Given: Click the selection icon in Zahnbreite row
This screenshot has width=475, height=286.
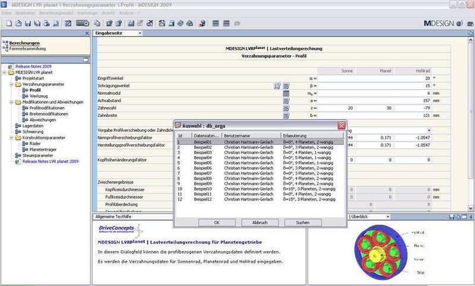Looking at the screenshot, I should tap(286, 115).
